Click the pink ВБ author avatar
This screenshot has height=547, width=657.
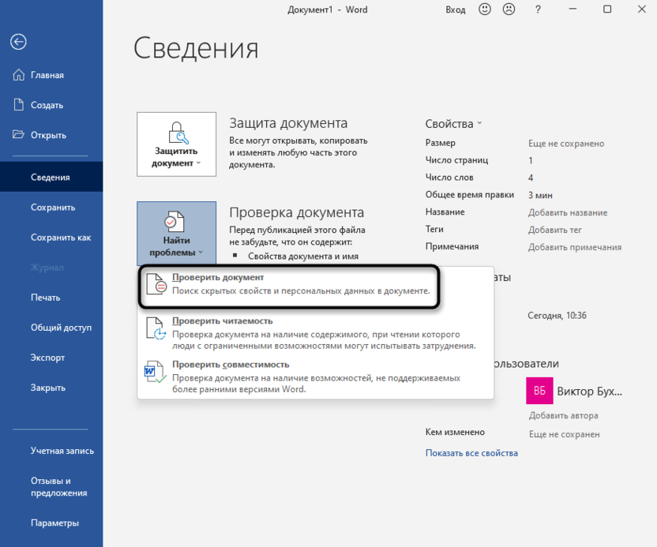click(x=539, y=391)
